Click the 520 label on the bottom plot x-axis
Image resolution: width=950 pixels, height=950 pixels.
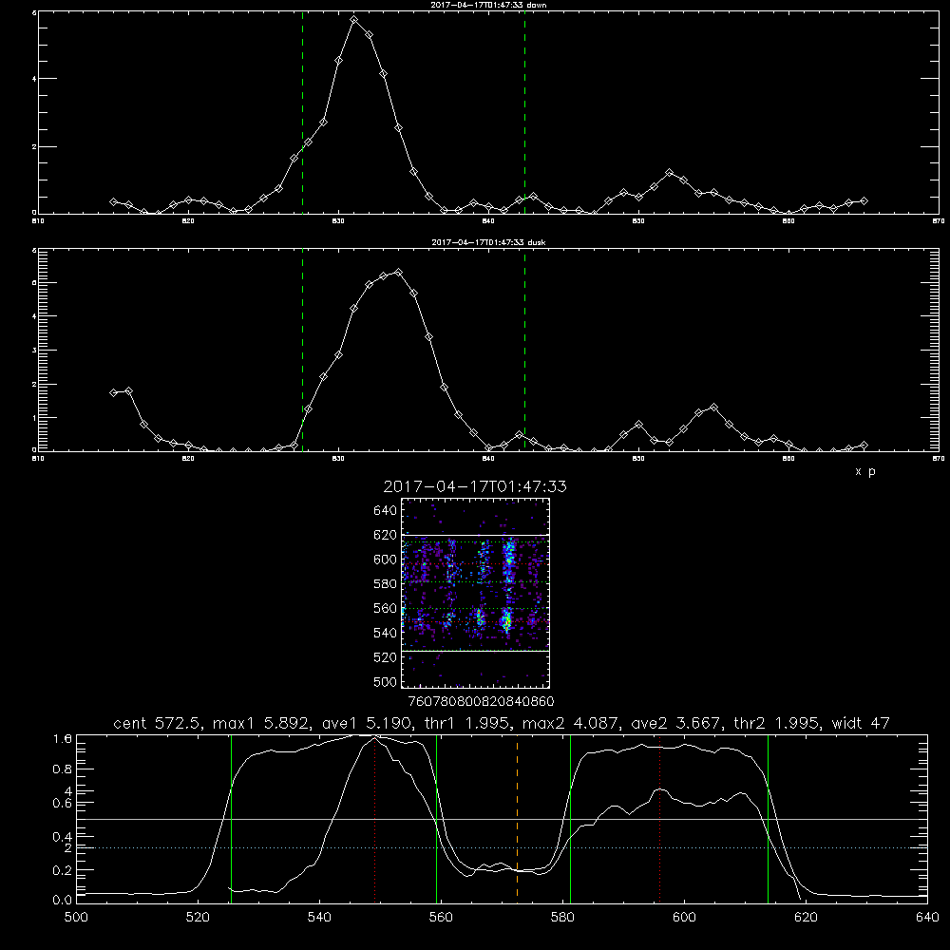coord(198,918)
